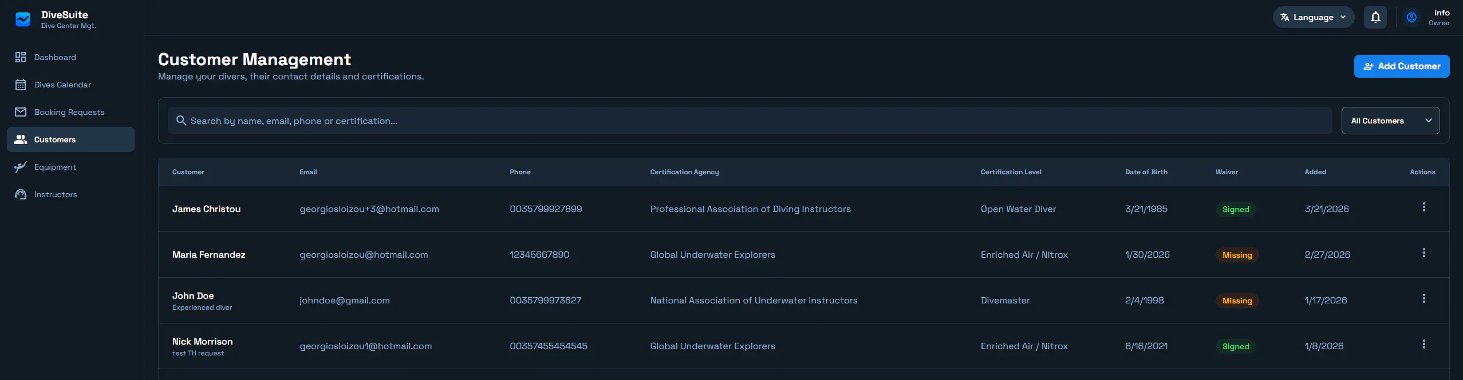
Task: Click the Add Customer button
Action: coord(1402,66)
